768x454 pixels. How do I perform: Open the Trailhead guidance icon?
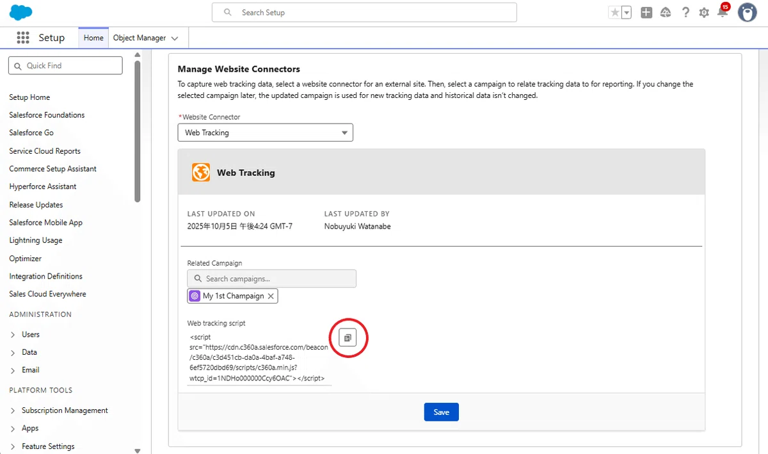tap(666, 12)
